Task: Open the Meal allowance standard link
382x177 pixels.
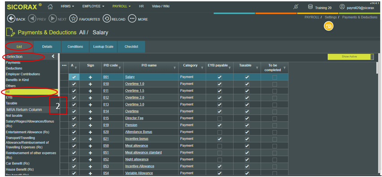Action: pyautogui.click(x=143, y=153)
